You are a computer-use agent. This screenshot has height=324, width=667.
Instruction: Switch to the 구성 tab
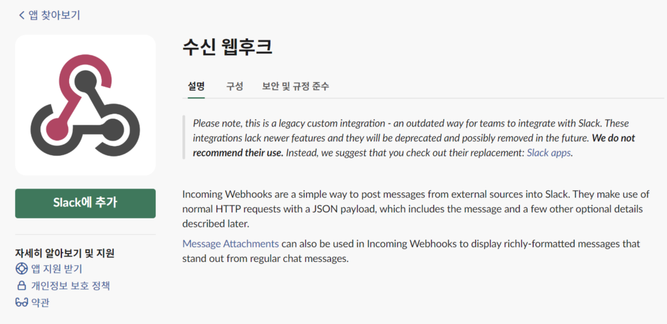pyautogui.click(x=234, y=87)
